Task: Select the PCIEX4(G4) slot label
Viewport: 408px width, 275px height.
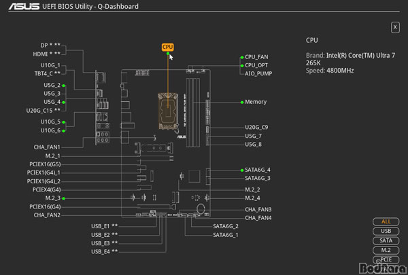Action: (x=46, y=189)
